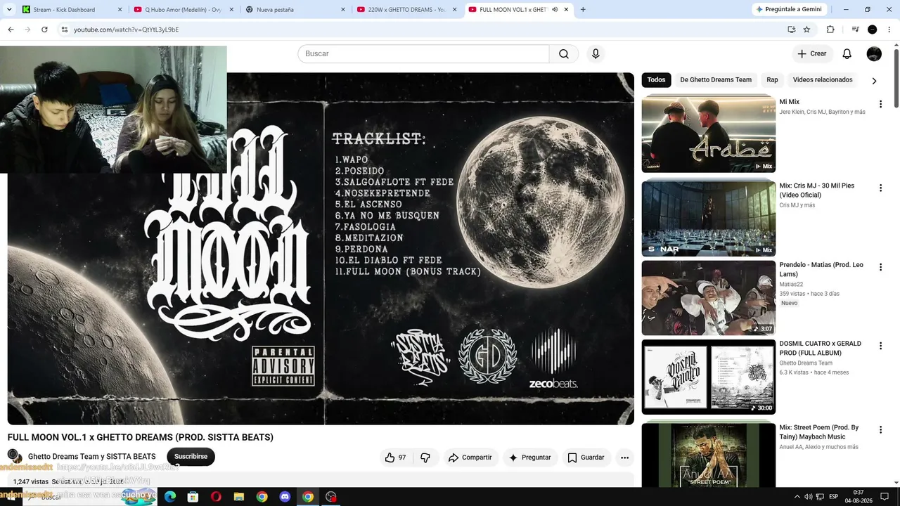Select the Todos filter chip
The width and height of the screenshot is (900, 506).
click(656, 80)
